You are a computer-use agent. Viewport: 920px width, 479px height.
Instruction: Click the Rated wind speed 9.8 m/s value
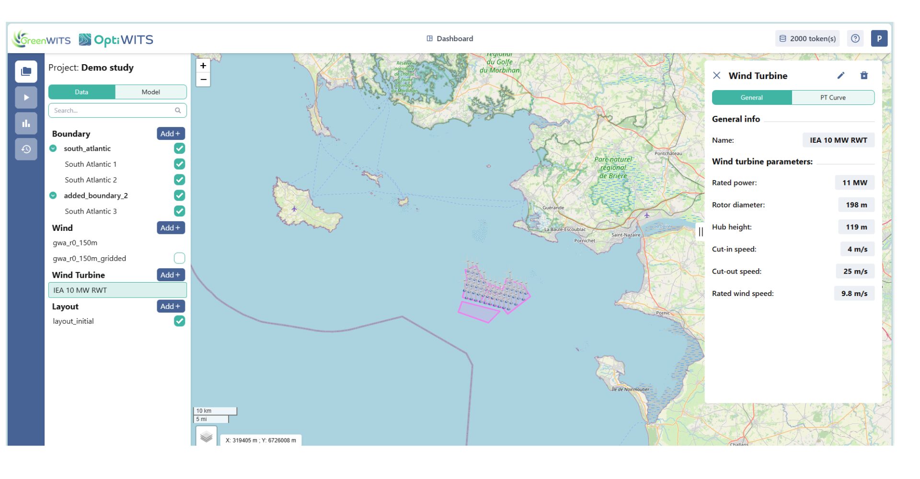coord(854,294)
